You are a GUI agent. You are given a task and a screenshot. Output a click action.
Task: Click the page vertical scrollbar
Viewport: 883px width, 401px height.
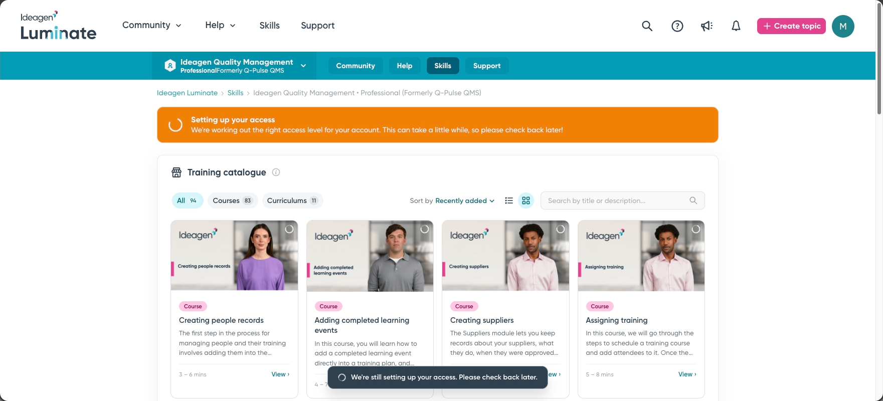[x=879, y=58]
